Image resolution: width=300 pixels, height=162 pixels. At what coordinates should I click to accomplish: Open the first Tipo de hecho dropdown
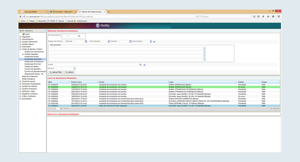[x=204, y=48]
